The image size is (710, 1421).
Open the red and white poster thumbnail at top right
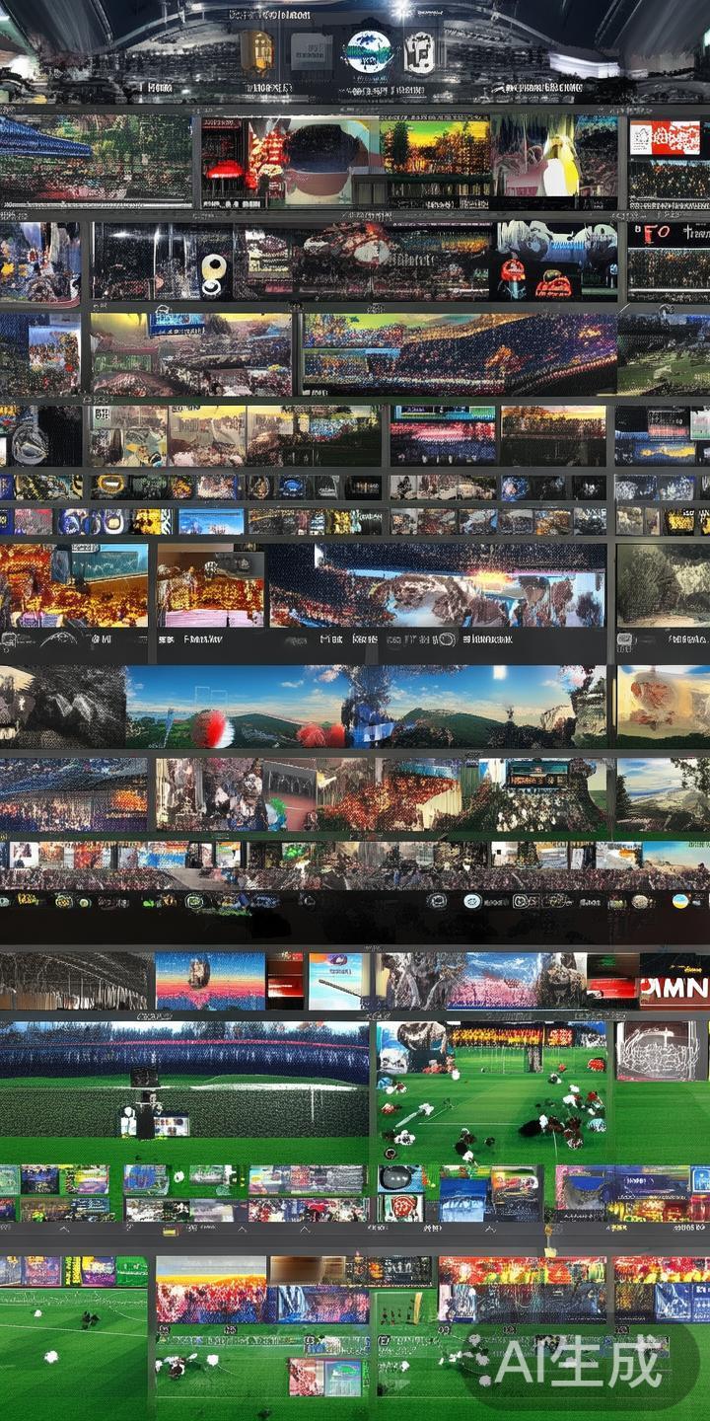point(664,138)
